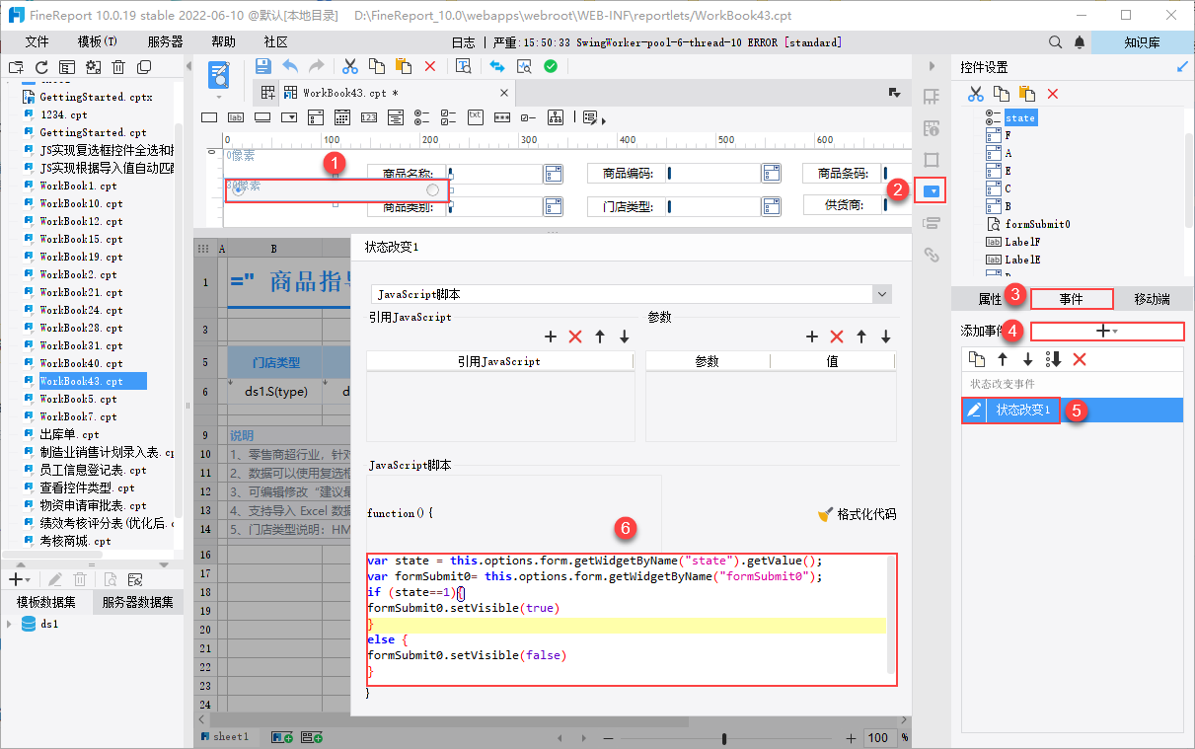Click the Save template icon in toolbar
This screenshot has width=1195, height=749.
point(262,66)
